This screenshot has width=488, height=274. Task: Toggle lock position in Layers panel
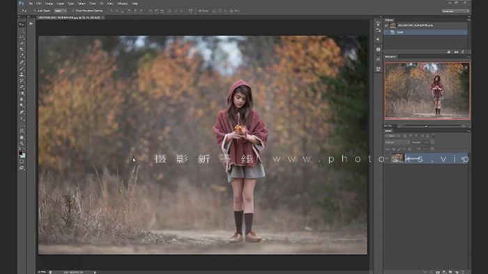[404, 150]
